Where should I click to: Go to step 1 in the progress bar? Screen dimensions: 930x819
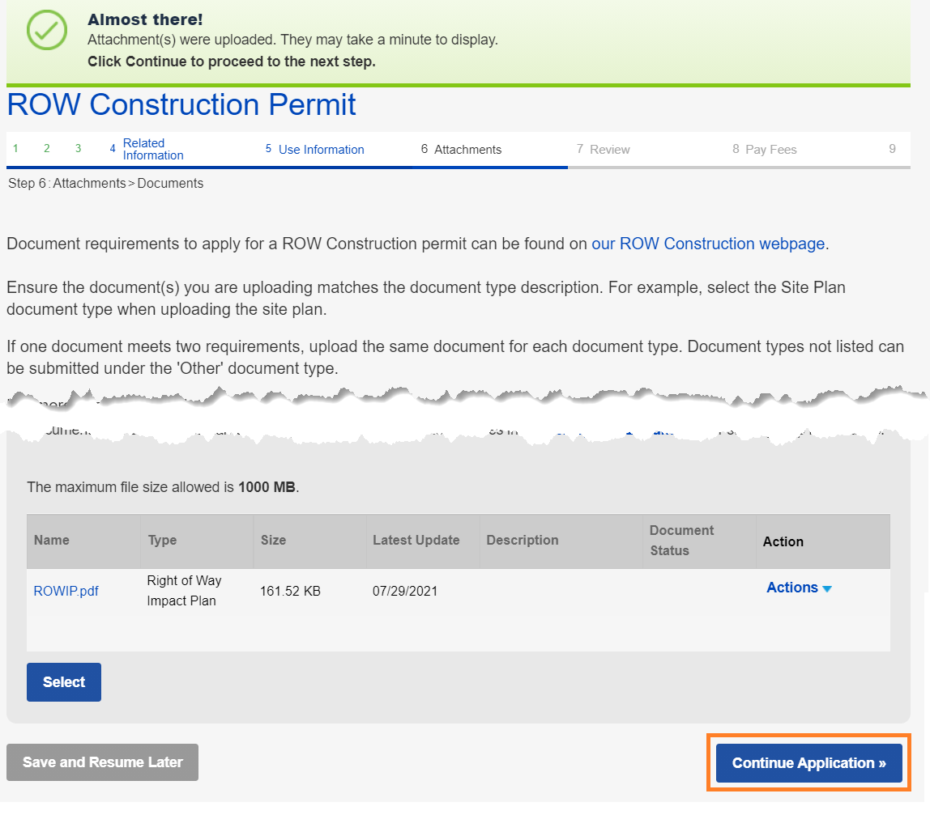point(16,149)
